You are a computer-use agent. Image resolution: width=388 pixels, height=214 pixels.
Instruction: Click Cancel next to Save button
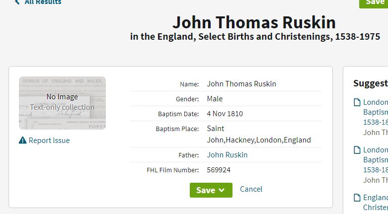[251, 189]
